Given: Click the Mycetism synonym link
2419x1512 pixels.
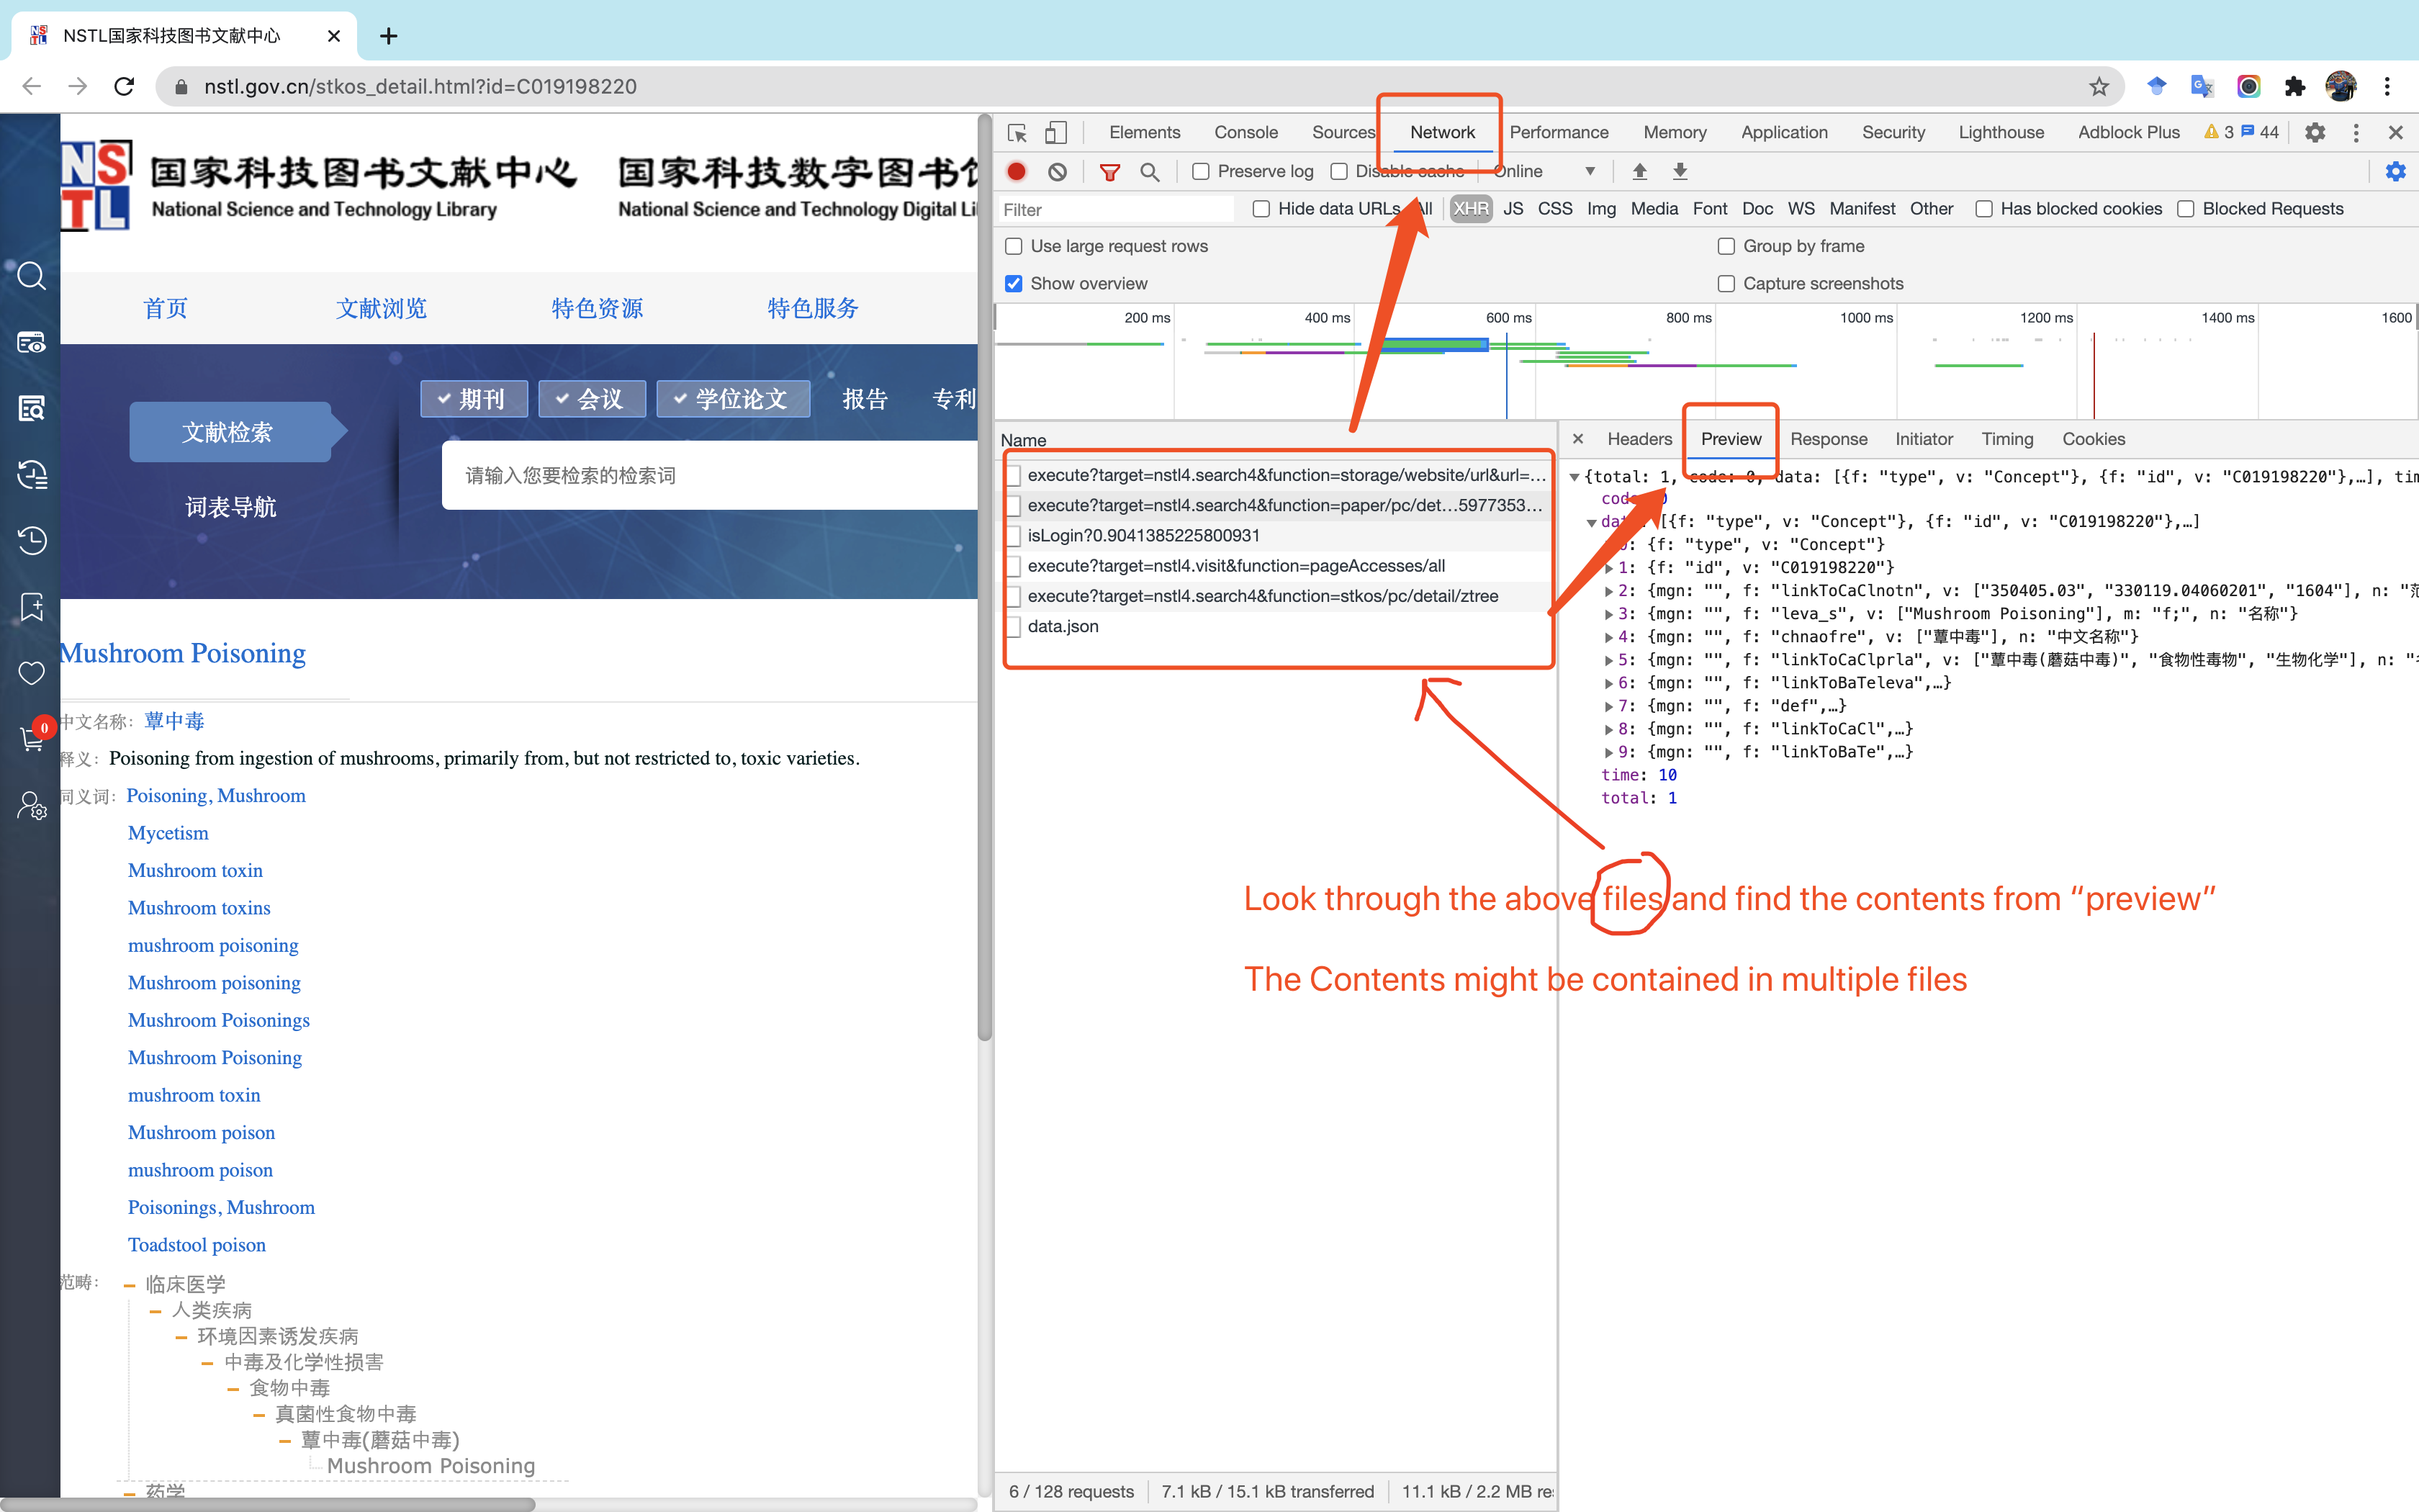Looking at the screenshot, I should pos(168,833).
